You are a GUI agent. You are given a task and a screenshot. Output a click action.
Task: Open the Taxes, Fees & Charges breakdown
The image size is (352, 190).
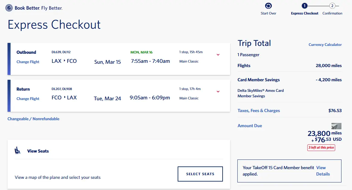[258, 111]
